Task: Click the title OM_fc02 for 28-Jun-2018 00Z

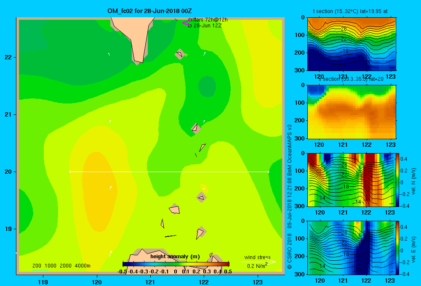Action: coord(149,11)
